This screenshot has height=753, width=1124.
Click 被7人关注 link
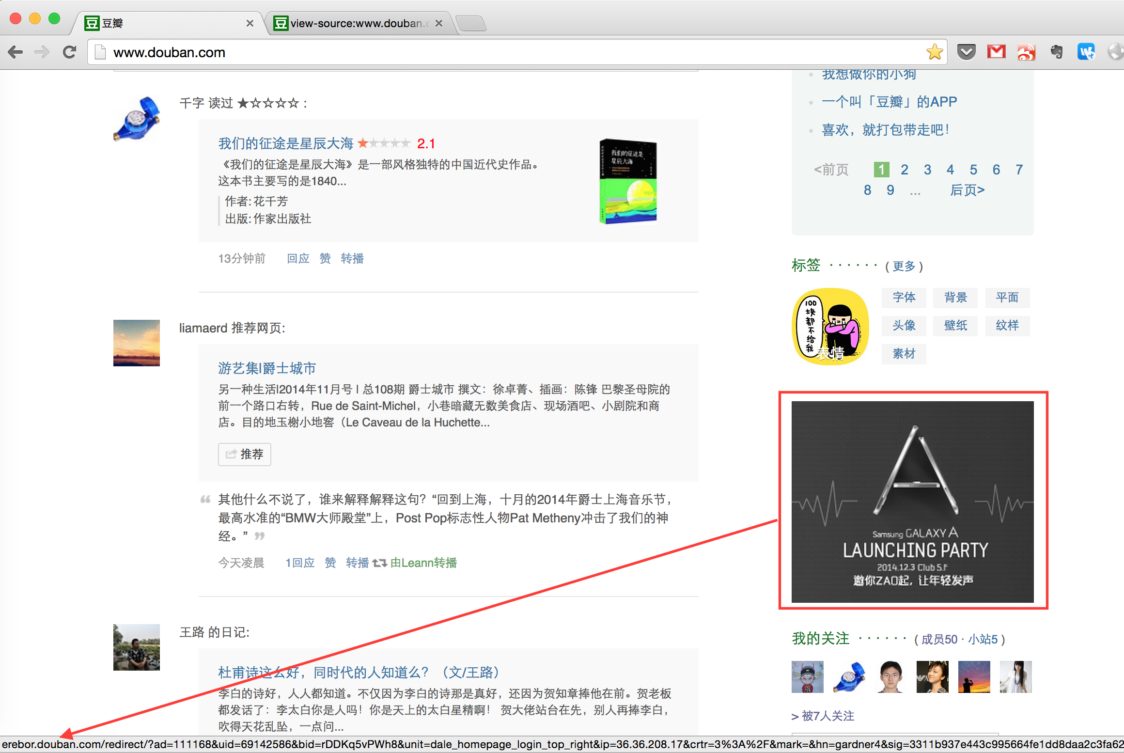pos(828,716)
